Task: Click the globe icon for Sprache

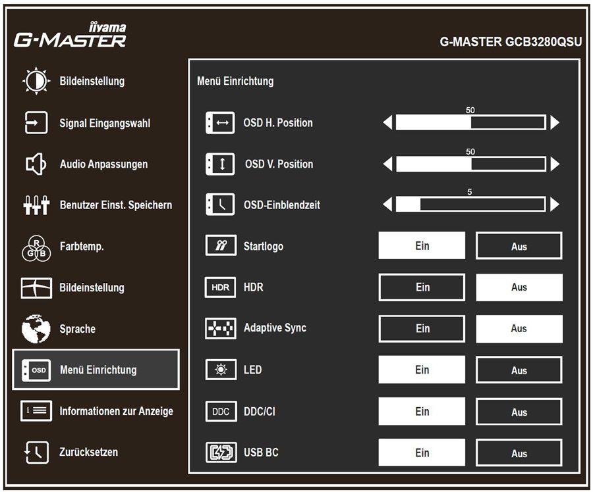Action: [36, 328]
